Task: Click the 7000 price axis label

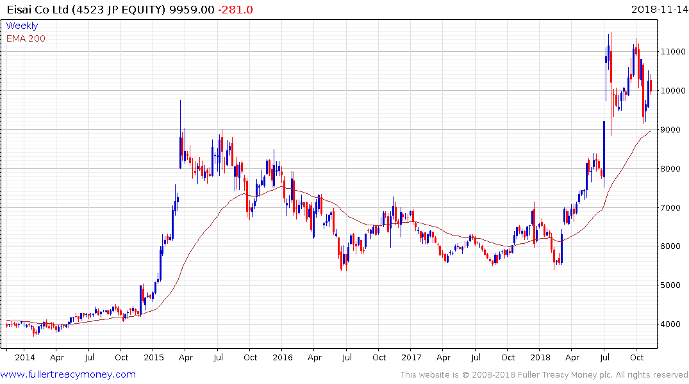Action: point(671,207)
